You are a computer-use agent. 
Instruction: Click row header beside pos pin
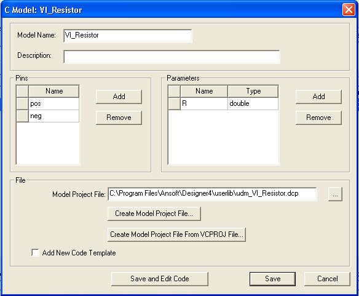(x=22, y=103)
